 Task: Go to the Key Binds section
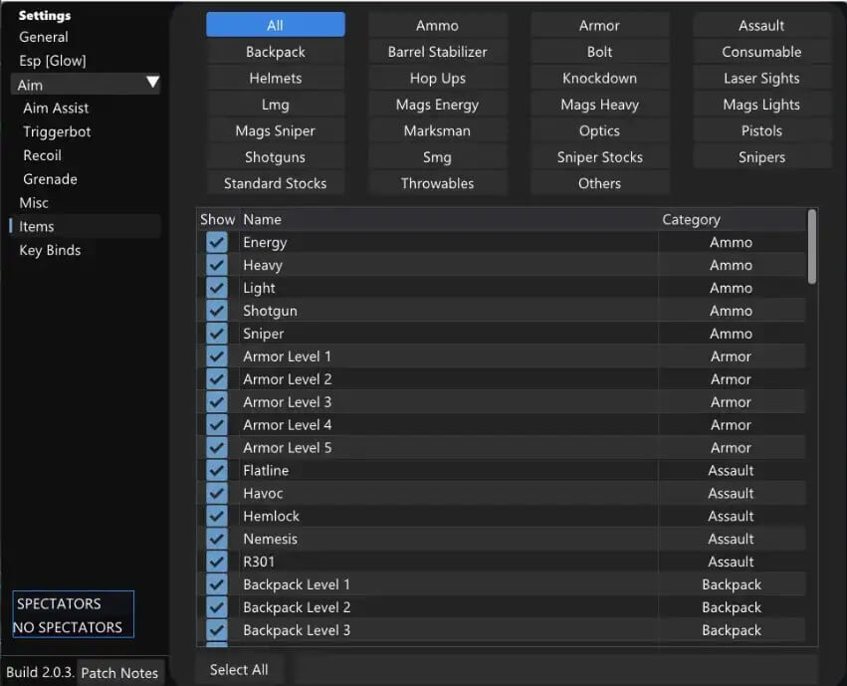tap(50, 250)
